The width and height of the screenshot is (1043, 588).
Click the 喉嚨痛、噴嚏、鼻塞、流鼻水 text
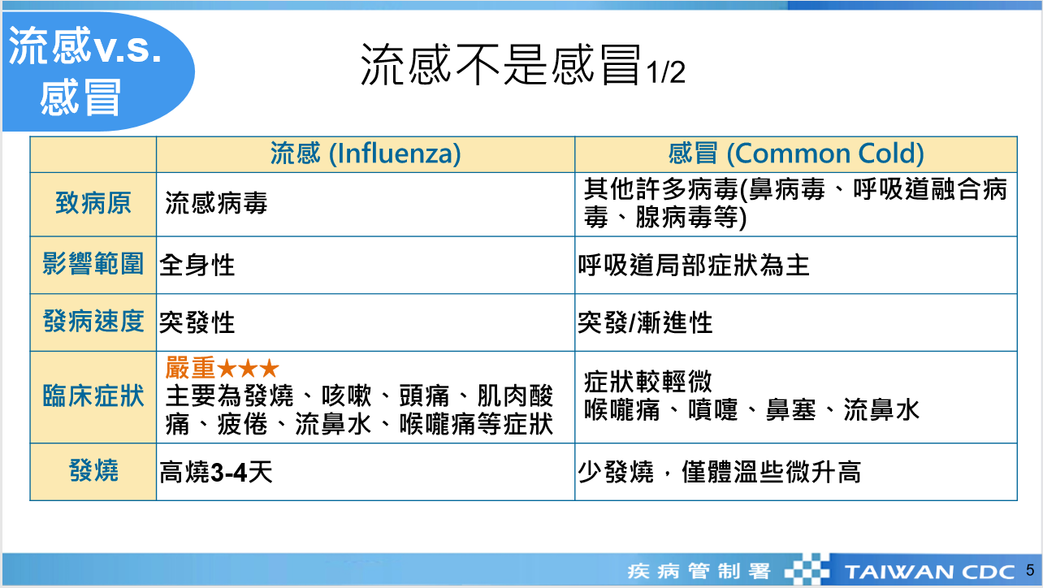point(751,409)
